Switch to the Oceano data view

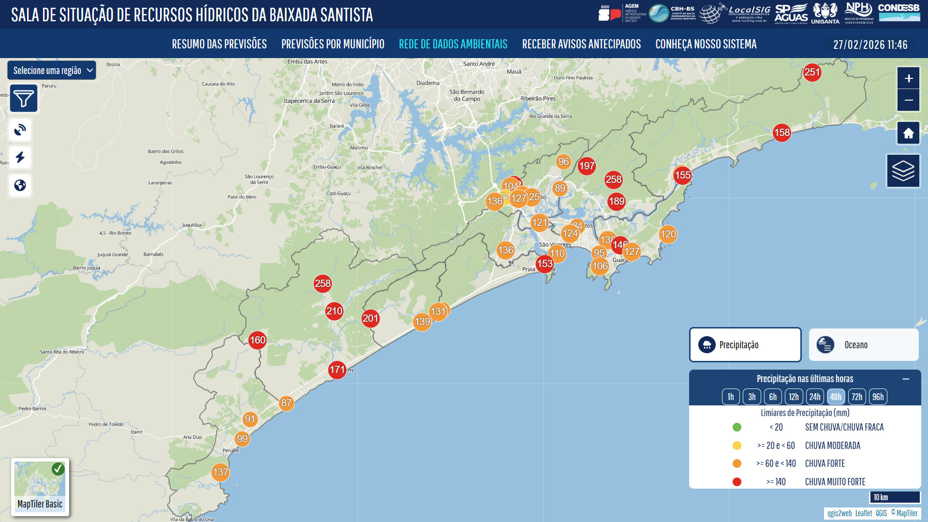click(x=863, y=345)
